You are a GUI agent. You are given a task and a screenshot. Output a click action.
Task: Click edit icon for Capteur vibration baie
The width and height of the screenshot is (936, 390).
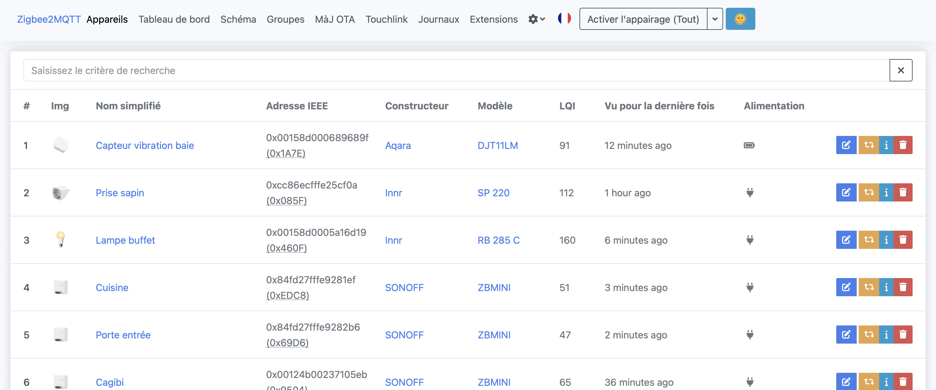(846, 145)
